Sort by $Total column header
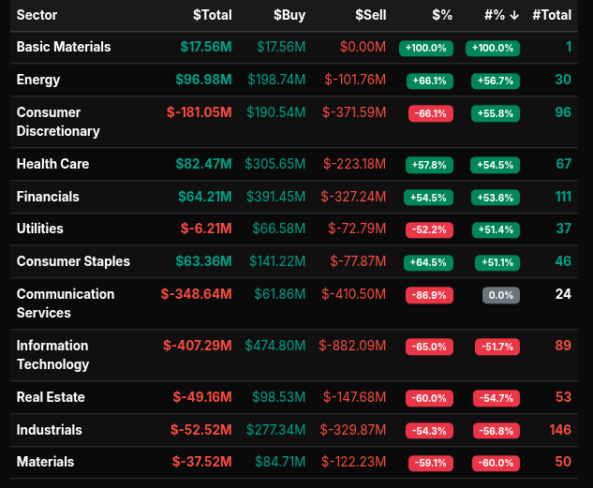 point(212,15)
